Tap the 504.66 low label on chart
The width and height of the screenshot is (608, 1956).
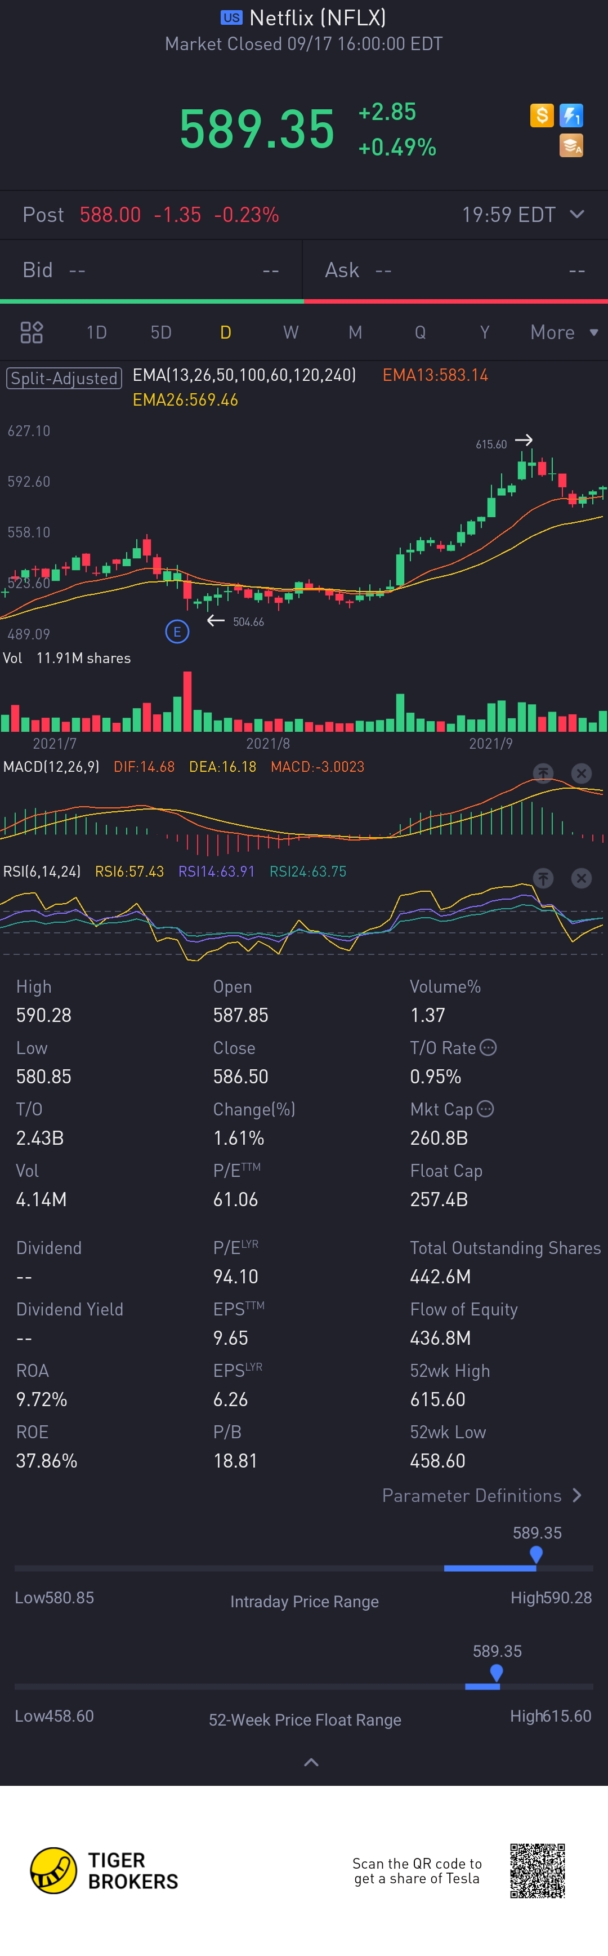(248, 622)
